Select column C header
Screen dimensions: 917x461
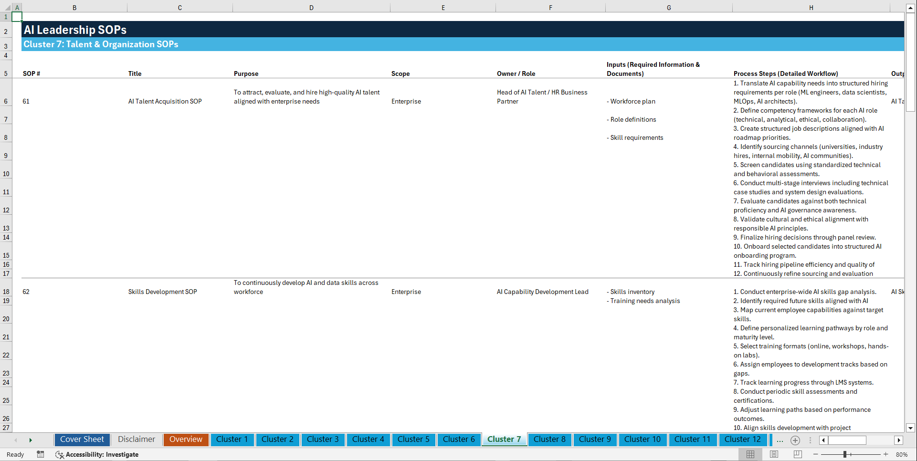pos(180,8)
